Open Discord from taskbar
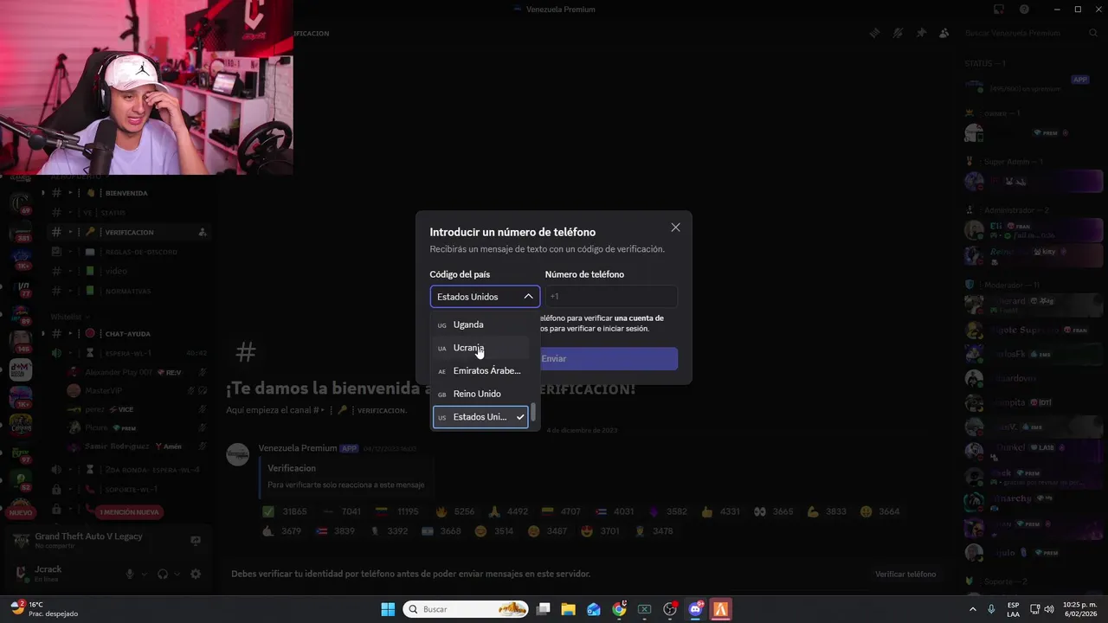Image resolution: width=1108 pixels, height=623 pixels. pos(695,609)
